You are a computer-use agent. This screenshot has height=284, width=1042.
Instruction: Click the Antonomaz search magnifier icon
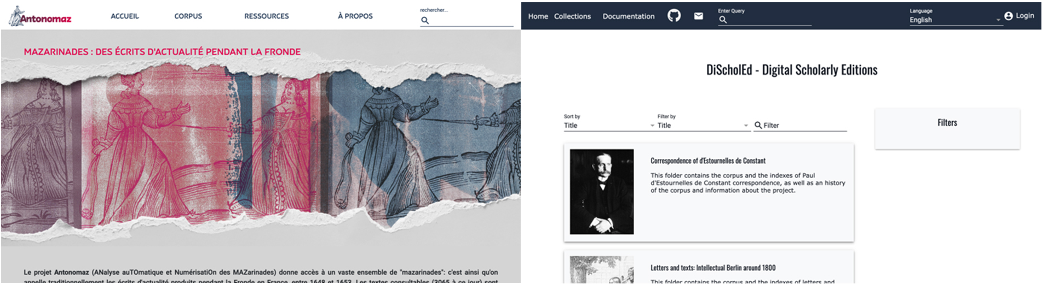click(x=425, y=20)
